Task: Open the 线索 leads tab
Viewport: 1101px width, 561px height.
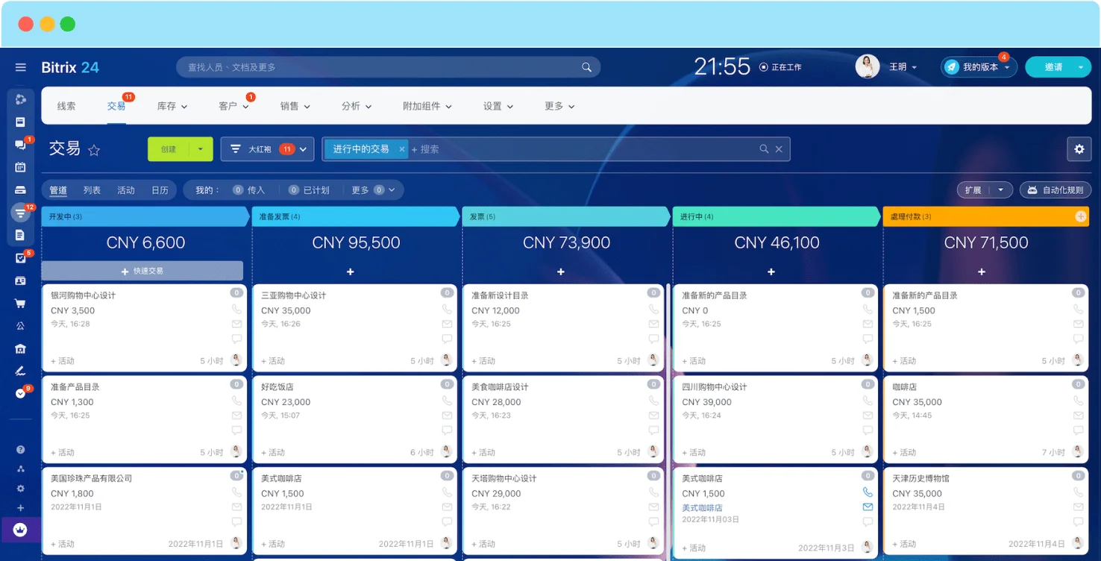Action: pyautogui.click(x=66, y=106)
